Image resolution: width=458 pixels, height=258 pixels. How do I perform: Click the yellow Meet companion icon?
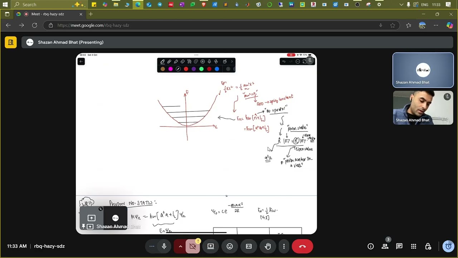(x=11, y=42)
